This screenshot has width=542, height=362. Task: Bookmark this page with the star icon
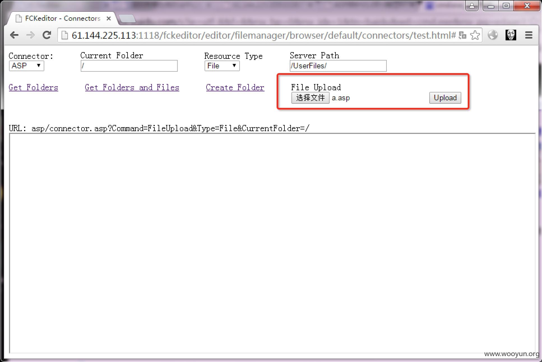pos(475,35)
